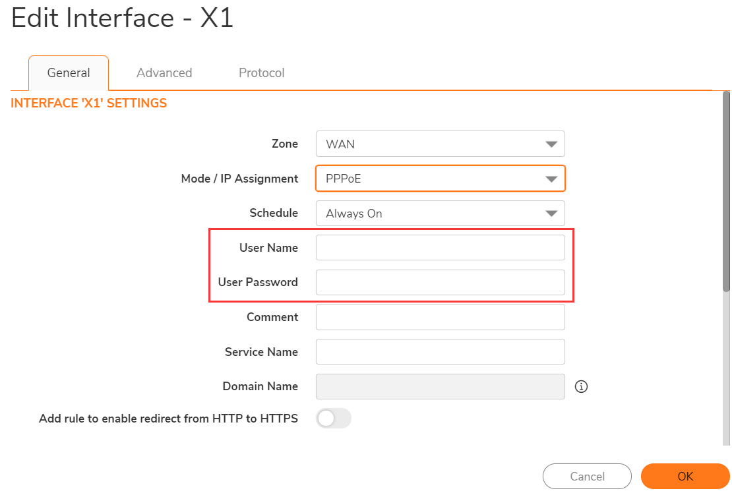The height and width of the screenshot is (497, 732).
Task: Click the INTERFACE 'X1' SETTINGS heading
Action: (89, 103)
